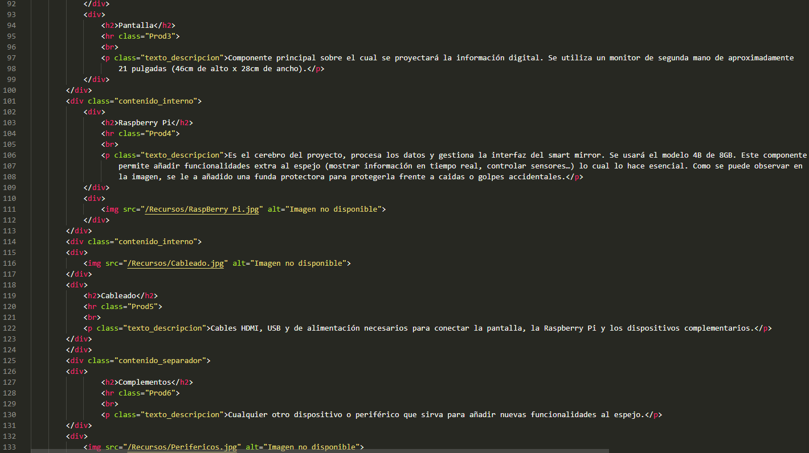
Task: Click the horizontal scrollbar thumb at the bottom
Action: click(x=320, y=451)
